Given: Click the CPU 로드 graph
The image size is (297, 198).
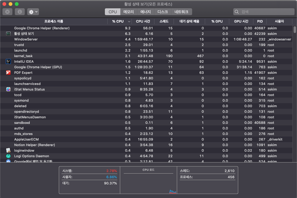Looking at the screenshot, I should coord(148,180).
